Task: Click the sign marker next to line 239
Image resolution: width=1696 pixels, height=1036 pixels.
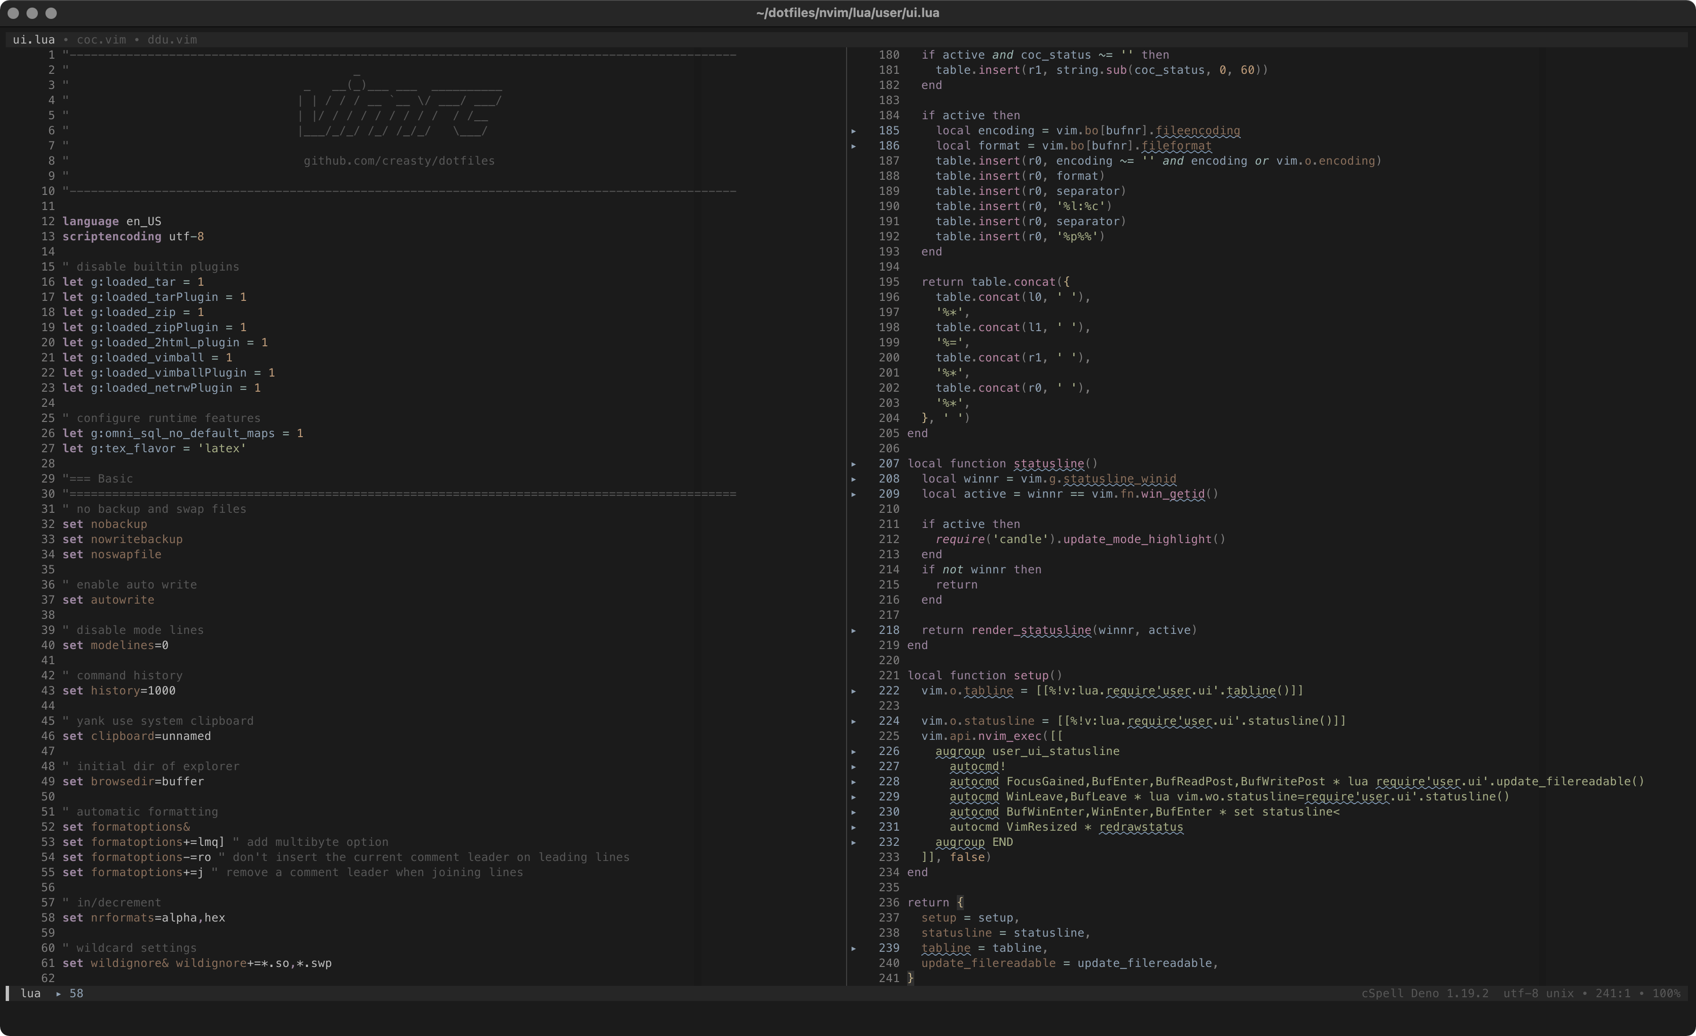Action: (854, 948)
